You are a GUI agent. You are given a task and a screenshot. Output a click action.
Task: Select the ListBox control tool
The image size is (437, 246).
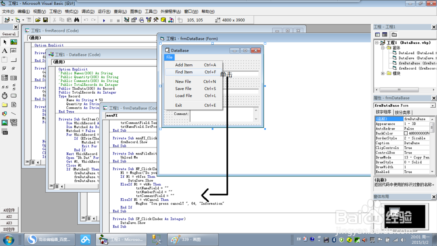click(x=14, y=77)
